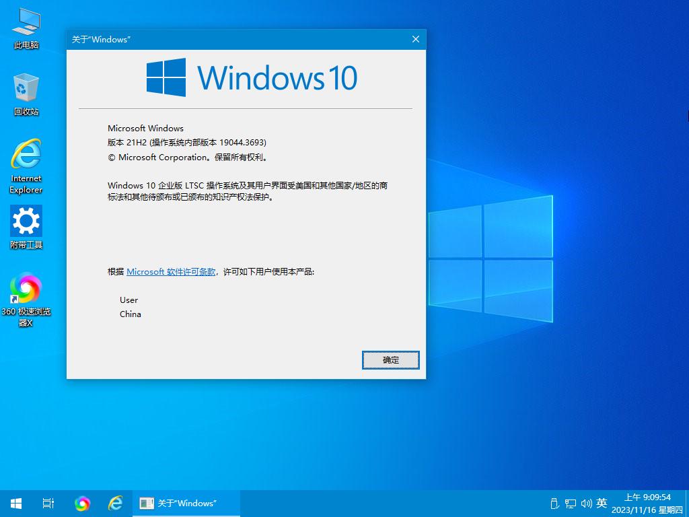Viewport: 689px width, 517px height.
Task: Click the 关于"Windows" title bar text
Action: pos(101,40)
